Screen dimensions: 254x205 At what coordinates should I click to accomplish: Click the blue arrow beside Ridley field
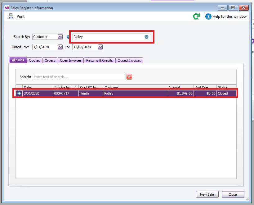(68, 37)
